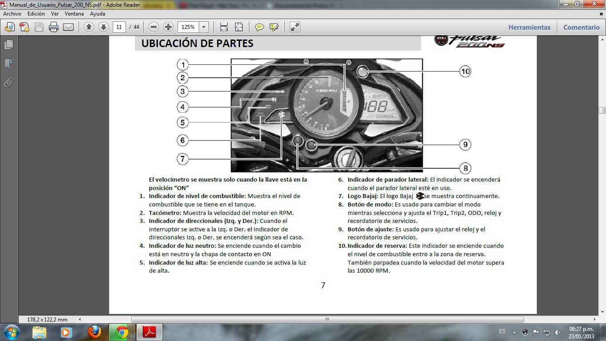Open the attachments paperclip panel
The height and width of the screenshot is (341, 606).
[8, 83]
